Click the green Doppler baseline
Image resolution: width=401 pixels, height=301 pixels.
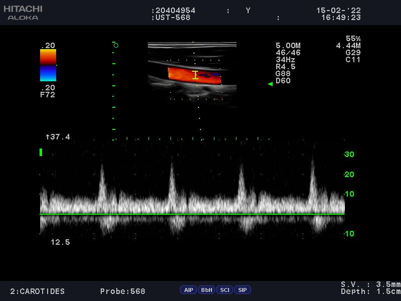point(192,214)
